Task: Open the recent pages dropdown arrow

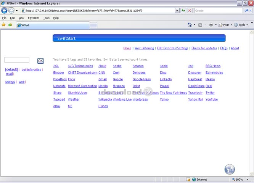Action: click(17, 11)
